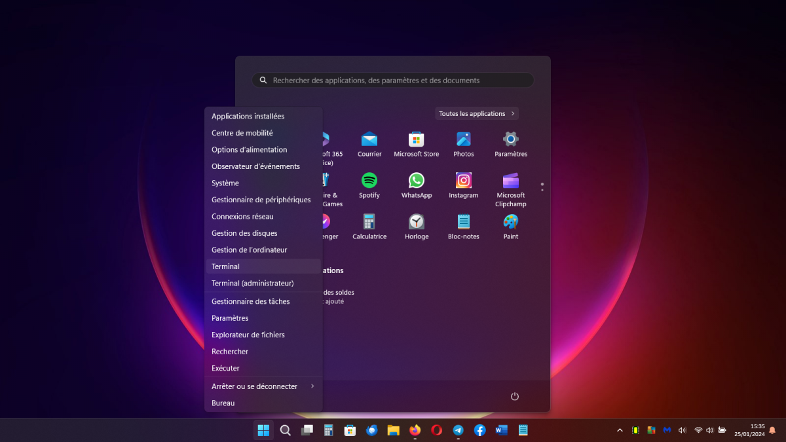Open Bloc-notes from Start menu pinned apps
This screenshot has height=442, width=786.
(x=464, y=227)
